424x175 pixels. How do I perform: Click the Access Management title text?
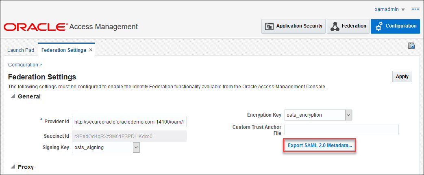104,27
